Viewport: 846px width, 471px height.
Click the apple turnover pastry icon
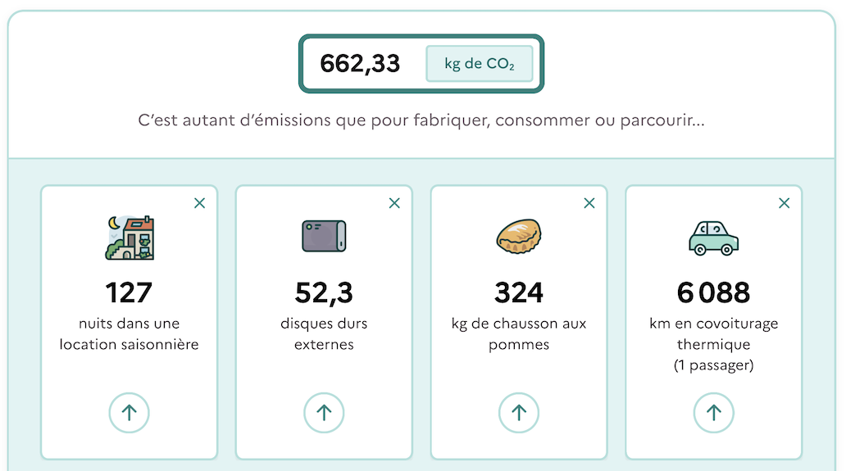(x=519, y=236)
